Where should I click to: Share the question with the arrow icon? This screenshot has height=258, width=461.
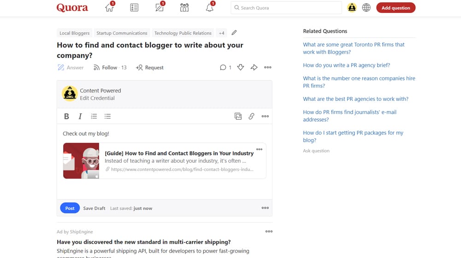point(254,67)
